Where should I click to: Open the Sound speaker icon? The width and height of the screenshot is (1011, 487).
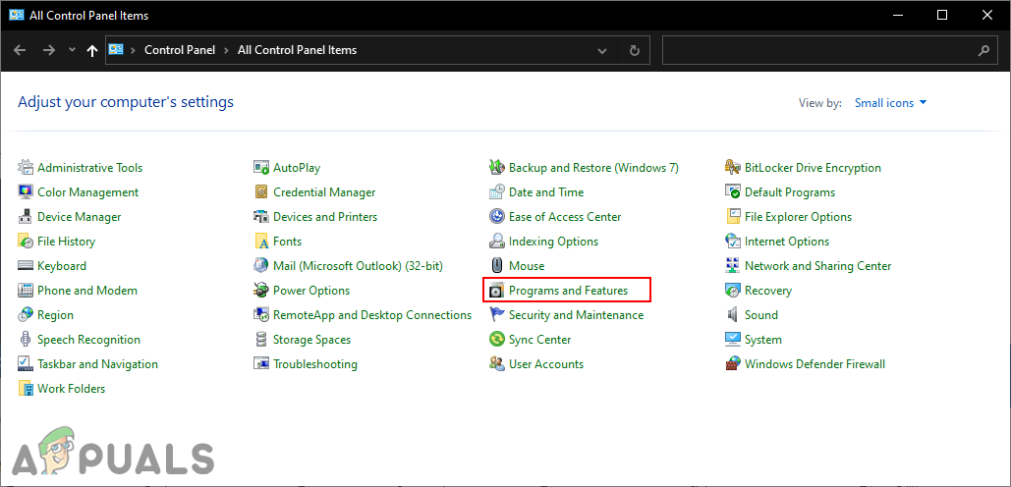pos(733,315)
